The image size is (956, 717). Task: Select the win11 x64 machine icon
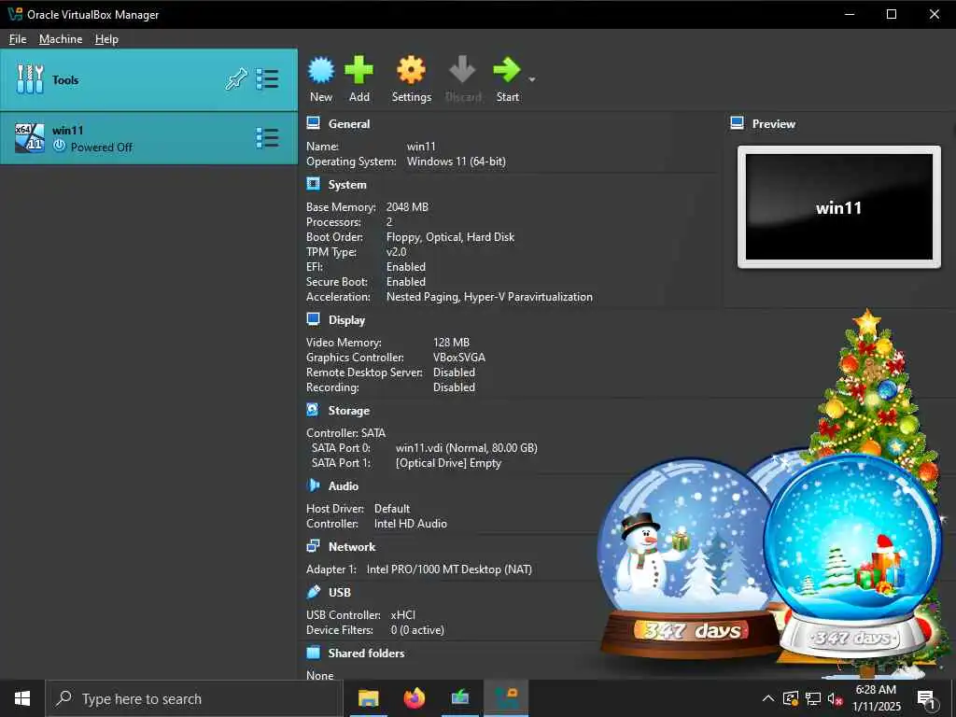coord(30,138)
